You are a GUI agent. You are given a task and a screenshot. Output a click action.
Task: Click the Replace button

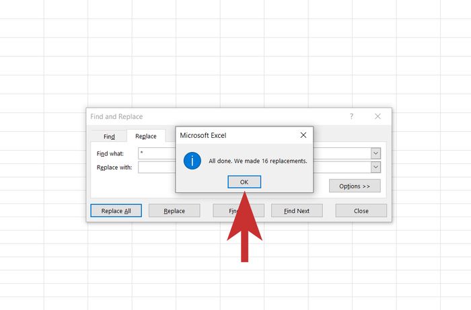pos(174,210)
